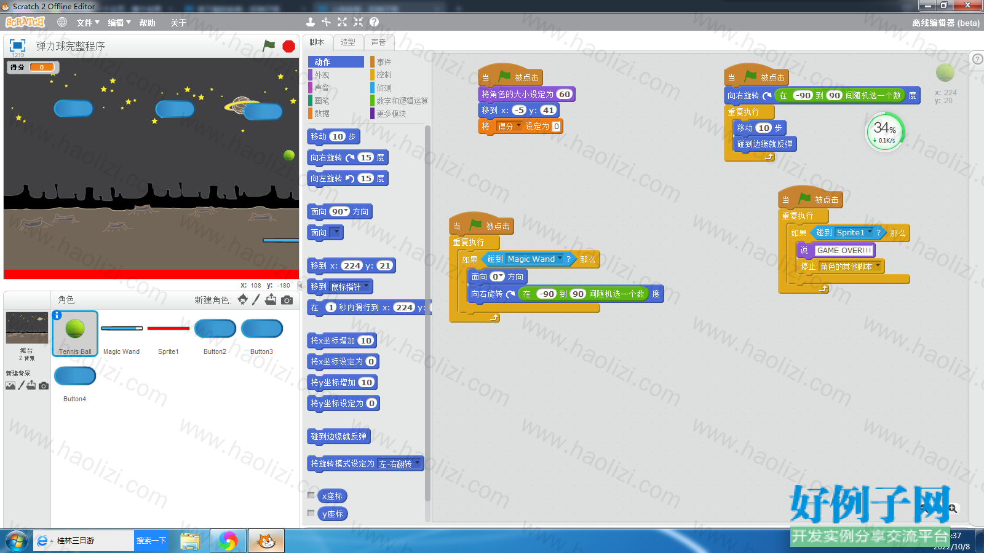Viewport: 984px width, 553px height.
Task: Select the stage backdrop thumbnail
Action: click(26, 328)
